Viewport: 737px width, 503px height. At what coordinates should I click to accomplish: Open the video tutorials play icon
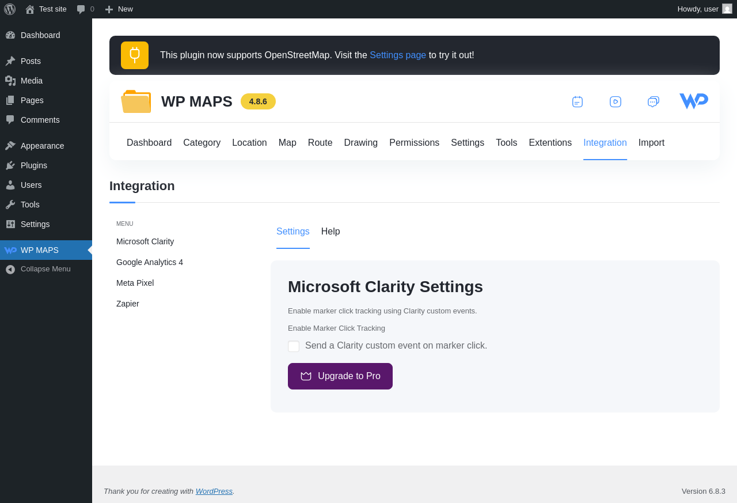616,102
